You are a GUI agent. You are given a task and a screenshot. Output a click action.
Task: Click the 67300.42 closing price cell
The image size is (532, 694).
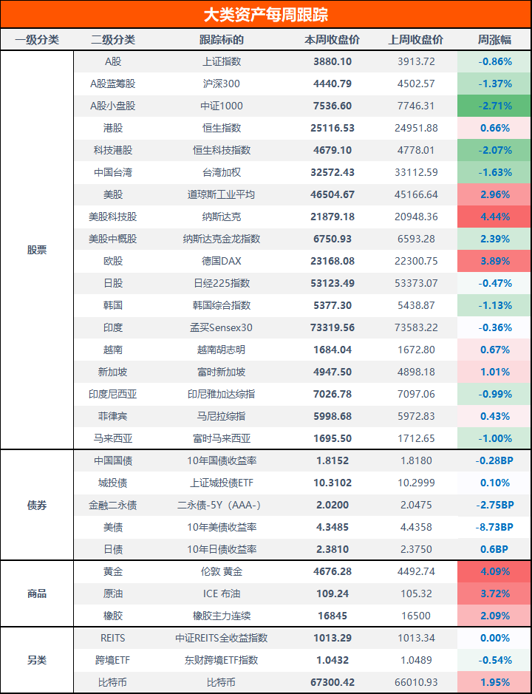[332, 683]
